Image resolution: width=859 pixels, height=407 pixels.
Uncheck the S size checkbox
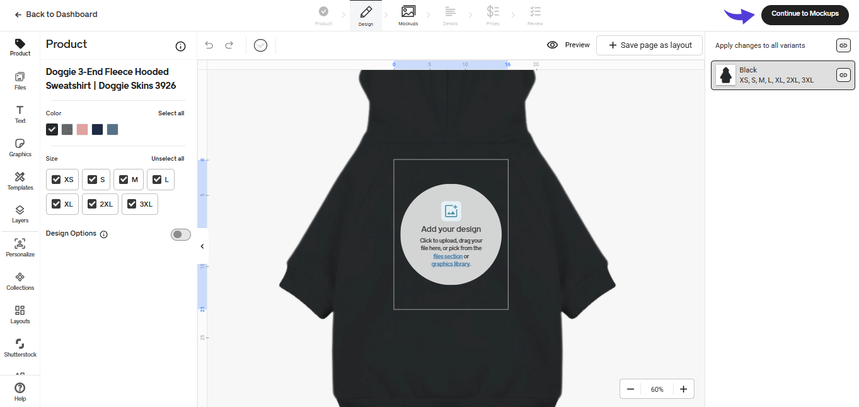[92, 180]
